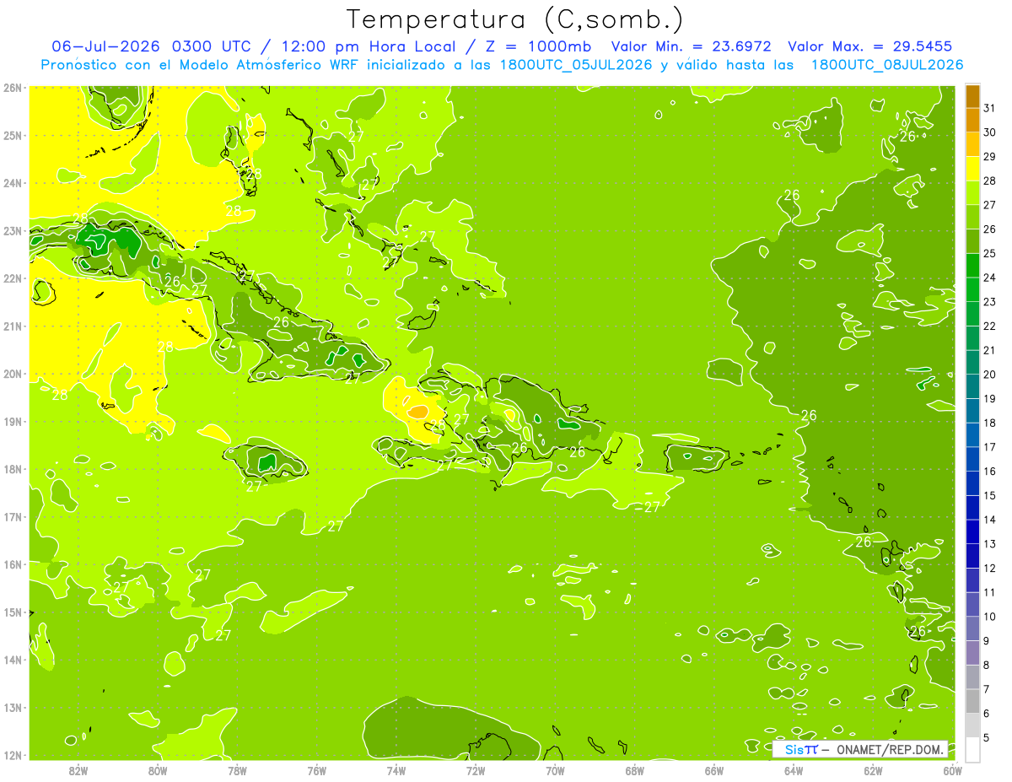Click the longitude label 62W
Viewport: 1012px width, 782px height.
(873, 770)
